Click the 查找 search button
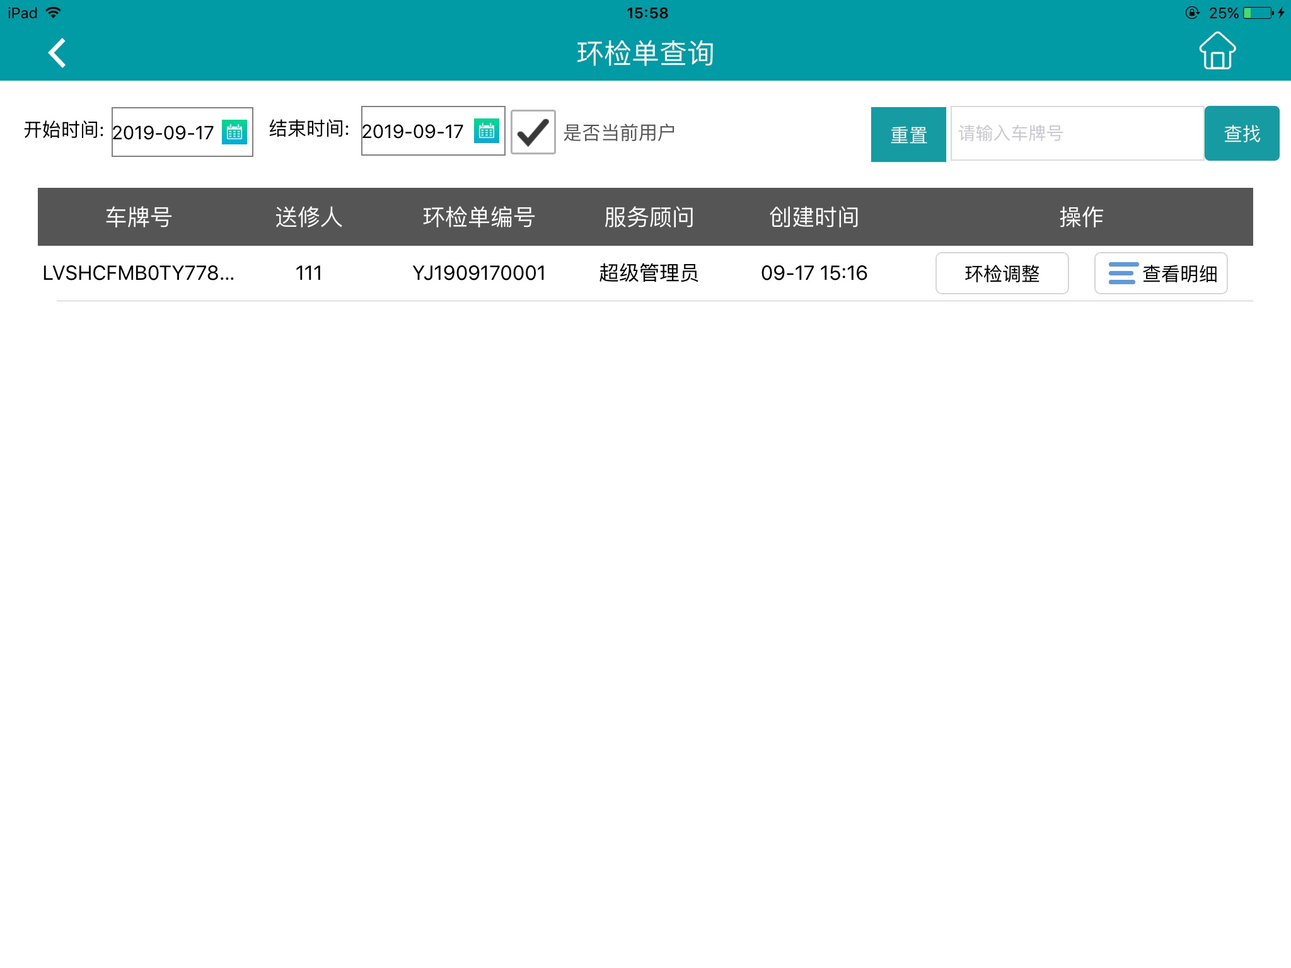 click(1242, 134)
